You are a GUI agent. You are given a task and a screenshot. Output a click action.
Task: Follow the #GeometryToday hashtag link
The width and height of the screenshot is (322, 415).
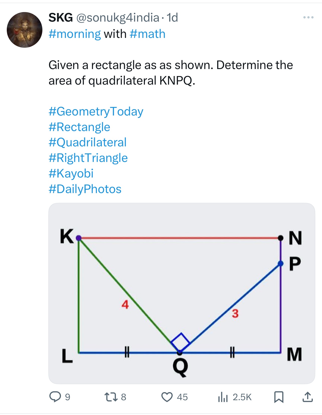click(96, 111)
